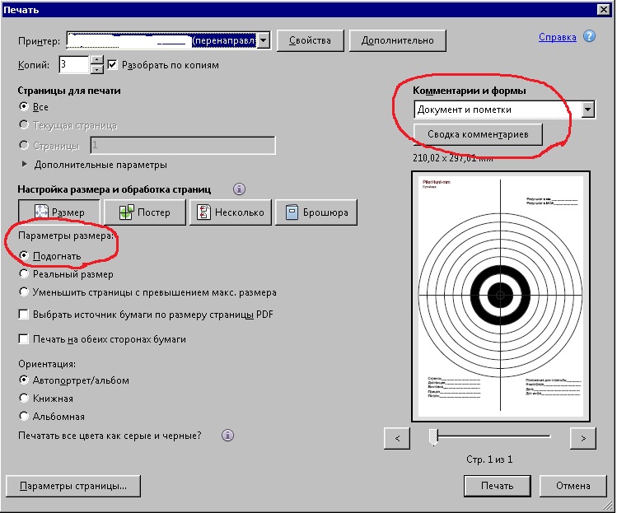Expand Дополнительные параметры section
The image size is (617, 513).
click(24, 165)
